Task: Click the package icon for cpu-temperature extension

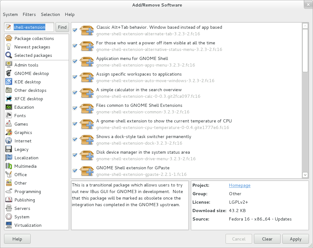Action: (87, 124)
